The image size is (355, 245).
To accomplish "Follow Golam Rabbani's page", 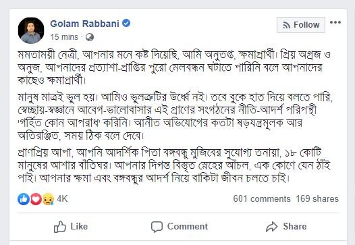I will 300,25.
